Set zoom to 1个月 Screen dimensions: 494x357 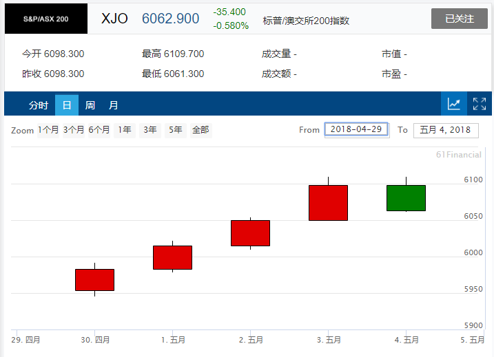pyautogui.click(x=48, y=130)
